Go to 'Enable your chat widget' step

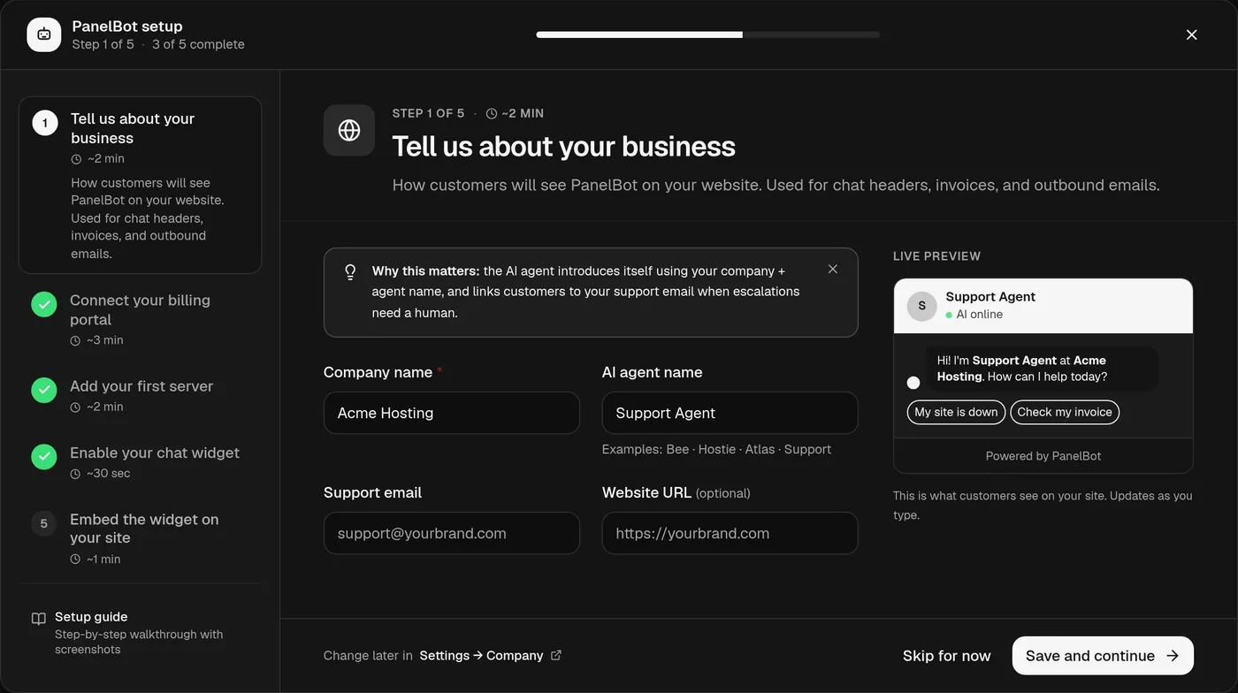click(140, 461)
